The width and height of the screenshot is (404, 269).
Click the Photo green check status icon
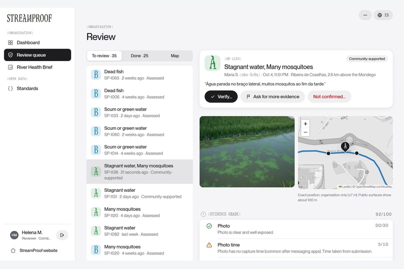coord(209,226)
